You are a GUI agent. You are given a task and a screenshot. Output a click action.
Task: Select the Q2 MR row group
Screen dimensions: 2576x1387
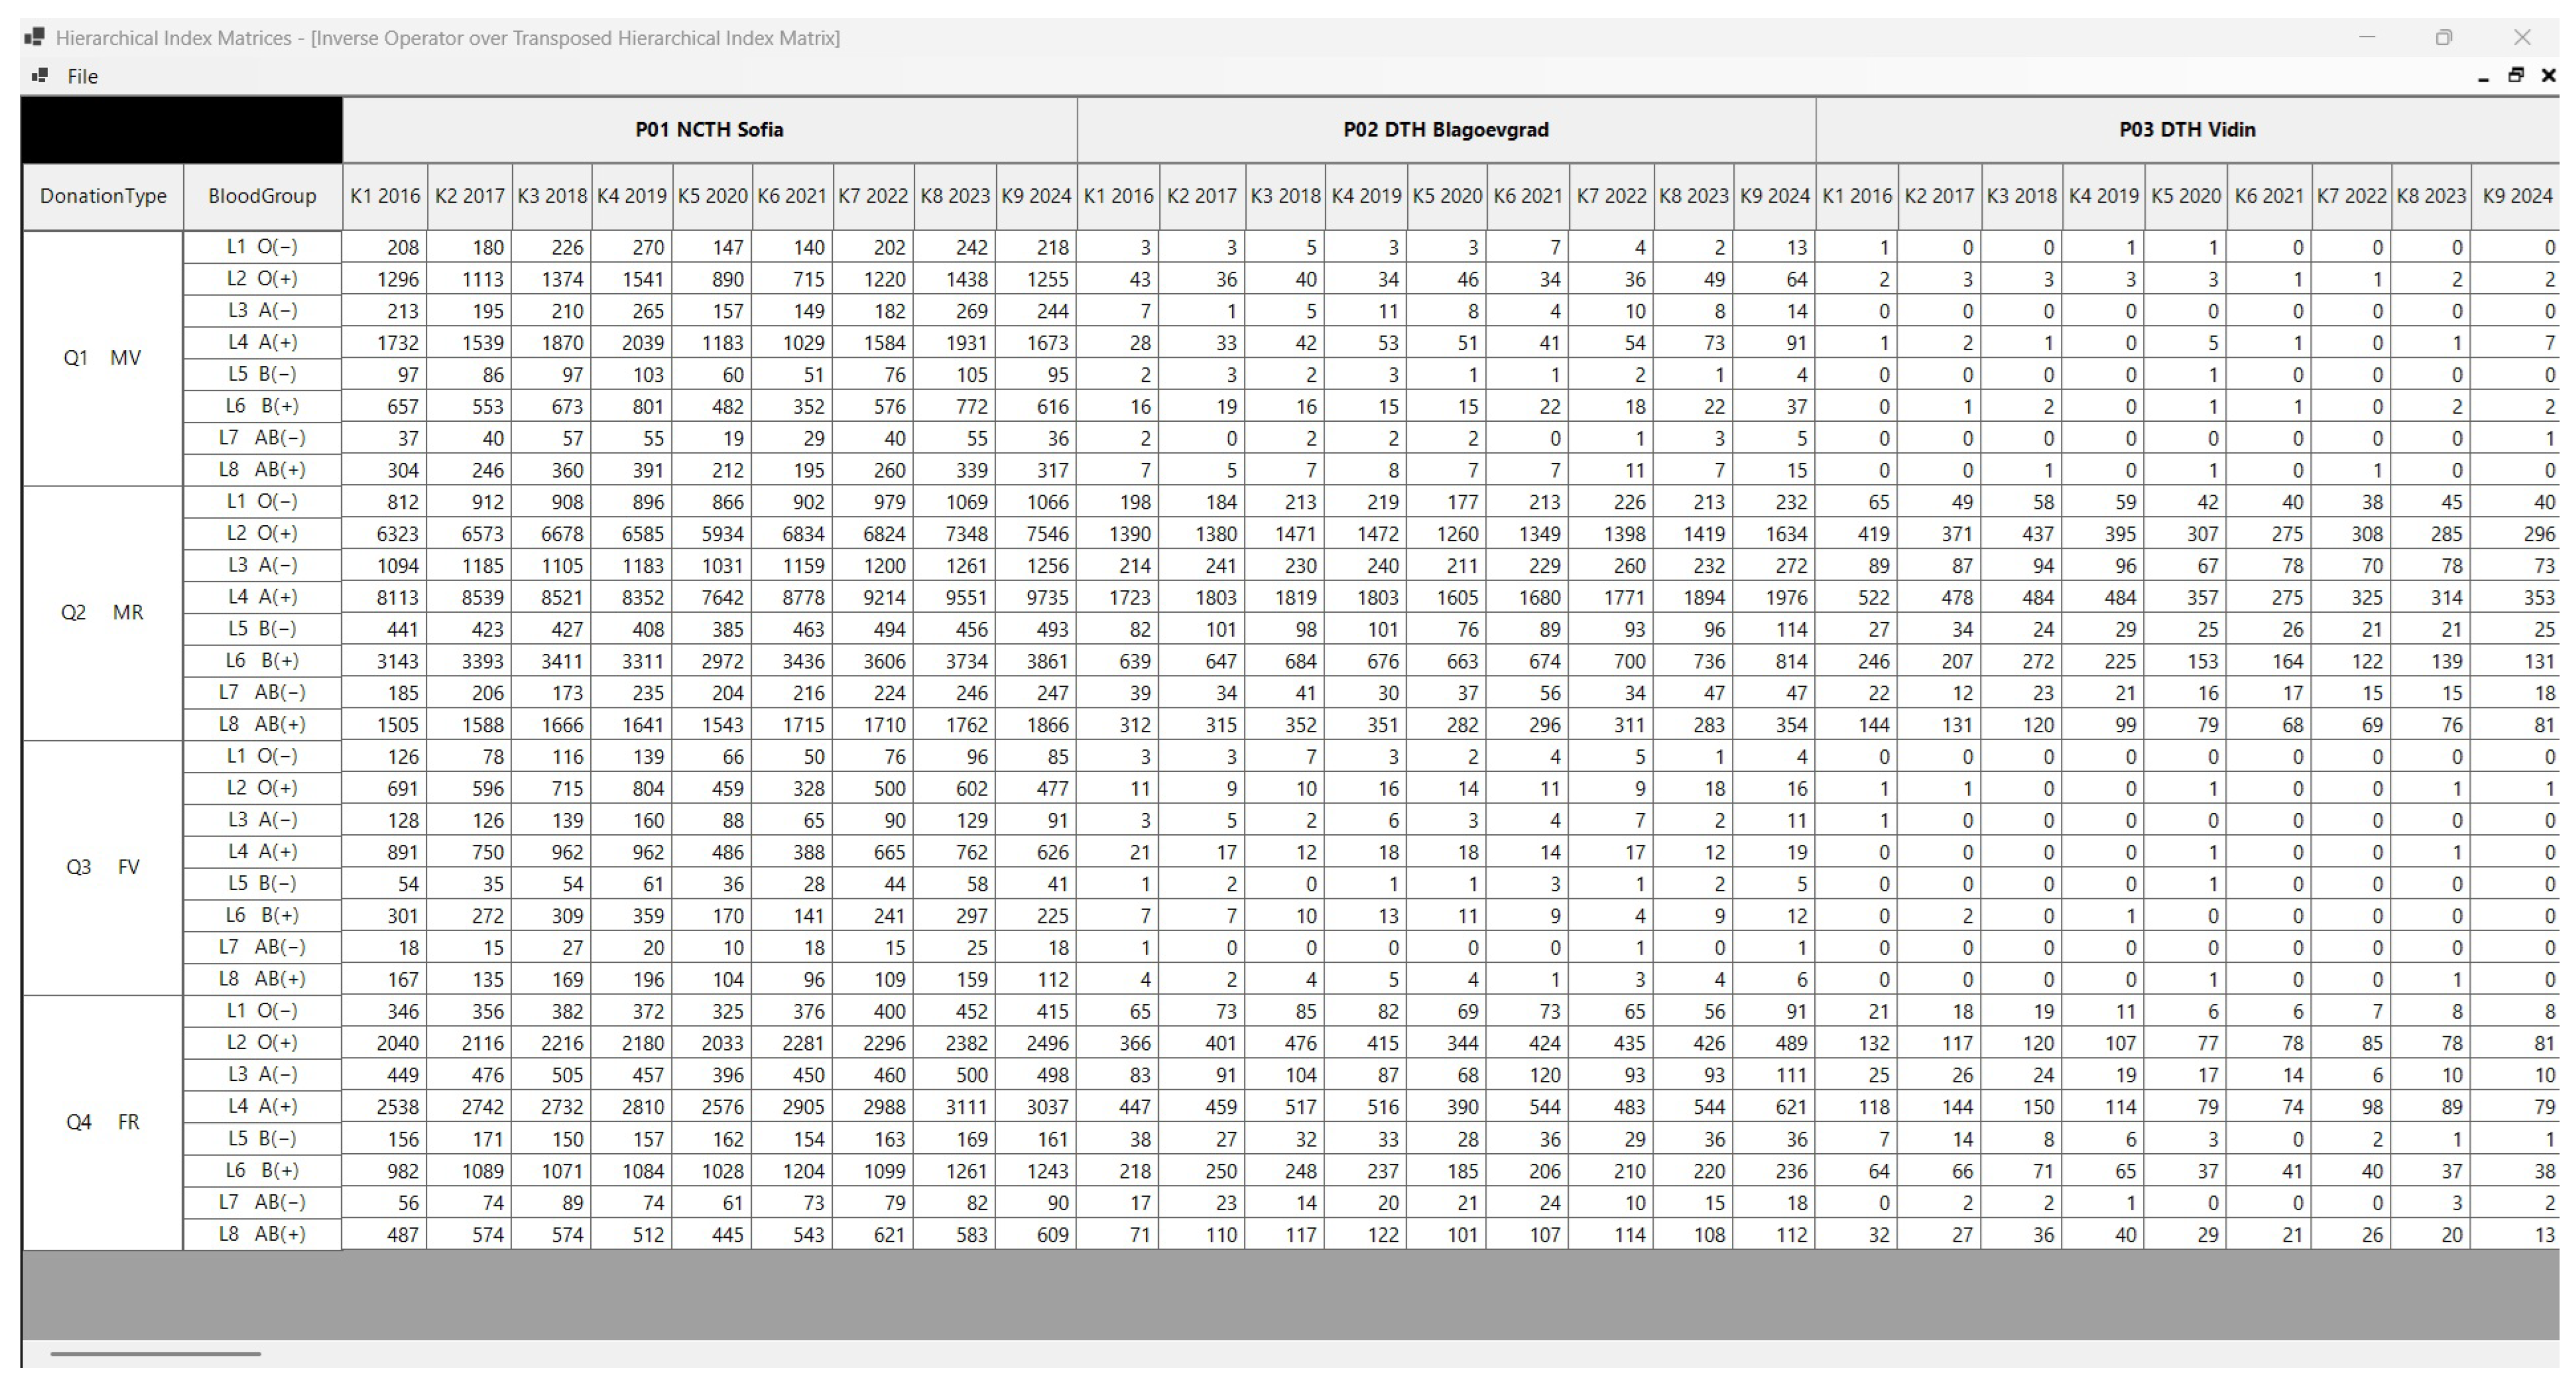[x=102, y=613]
